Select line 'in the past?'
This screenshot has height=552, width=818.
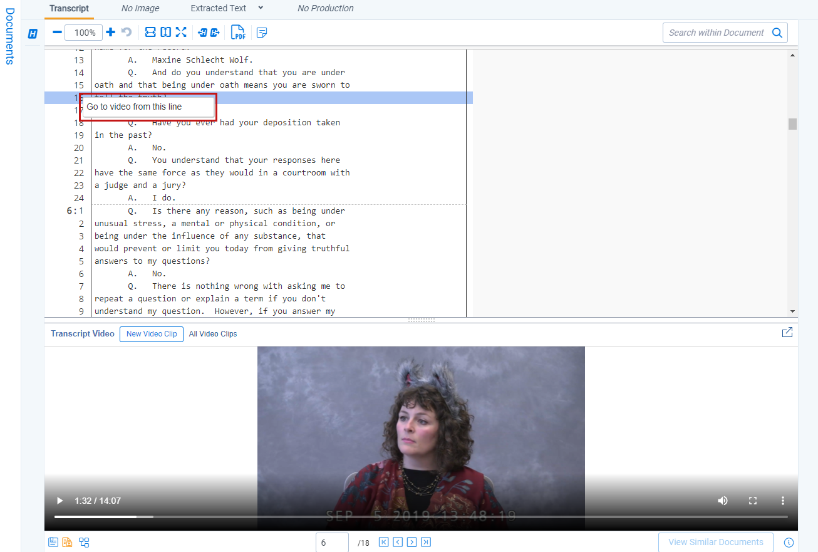[x=123, y=135]
